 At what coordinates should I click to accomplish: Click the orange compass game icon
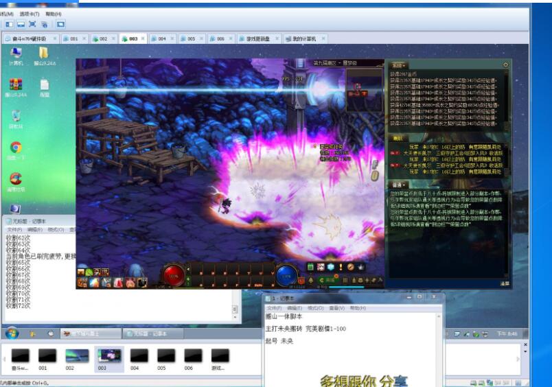click(350, 267)
